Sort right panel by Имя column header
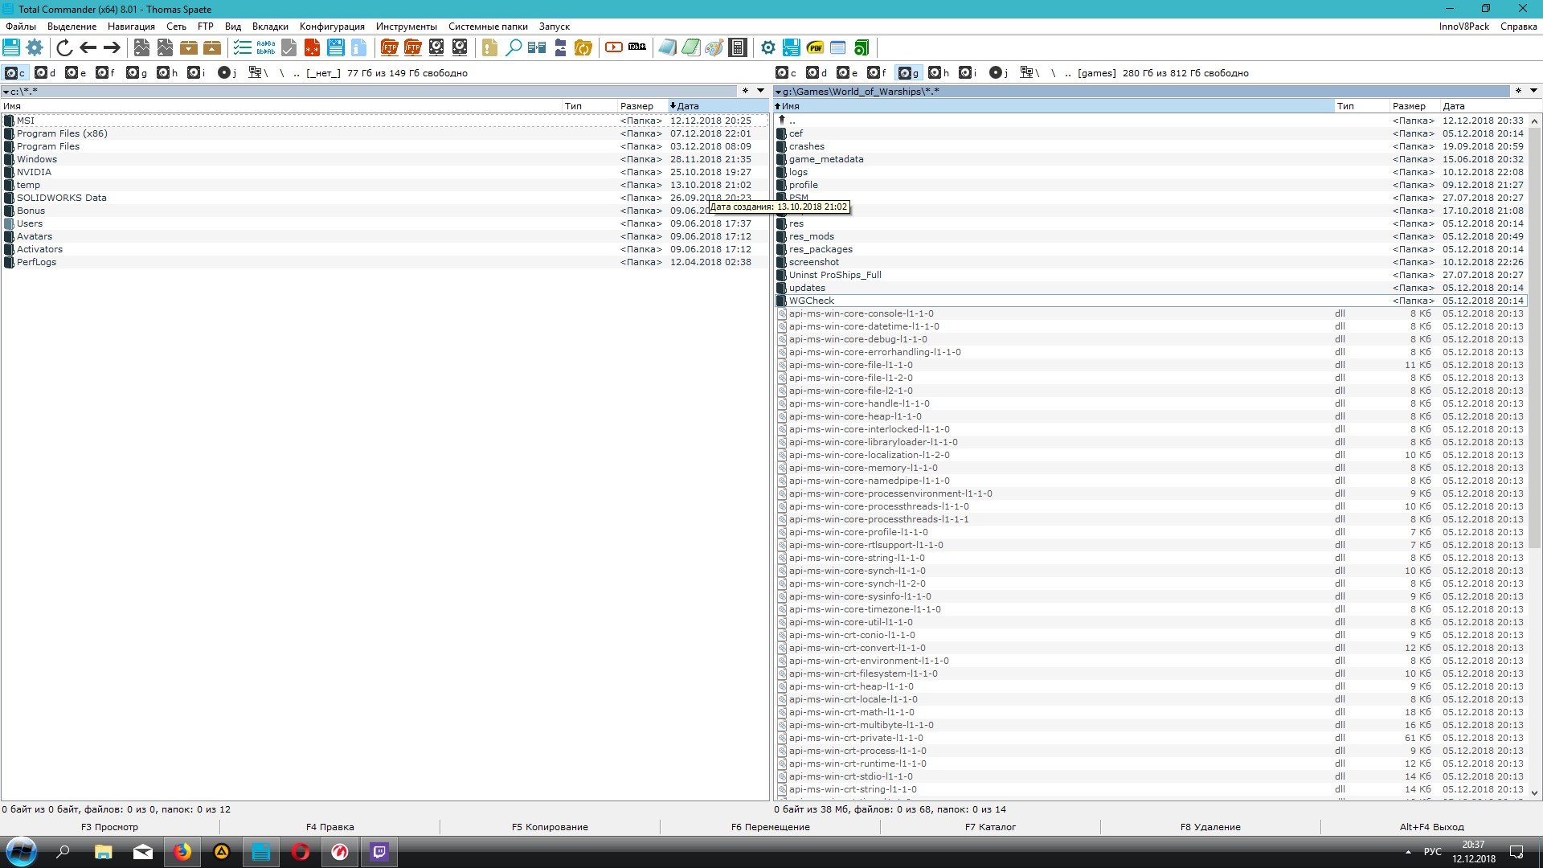The width and height of the screenshot is (1543, 868). pos(1053,106)
